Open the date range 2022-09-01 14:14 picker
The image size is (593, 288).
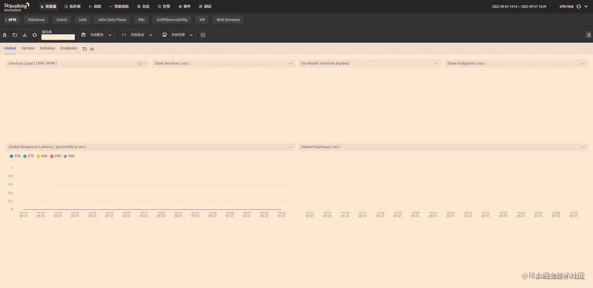[x=519, y=7]
